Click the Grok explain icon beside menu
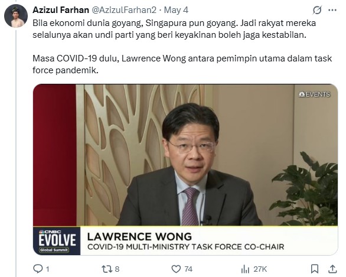346x277 pixels. coord(317,10)
